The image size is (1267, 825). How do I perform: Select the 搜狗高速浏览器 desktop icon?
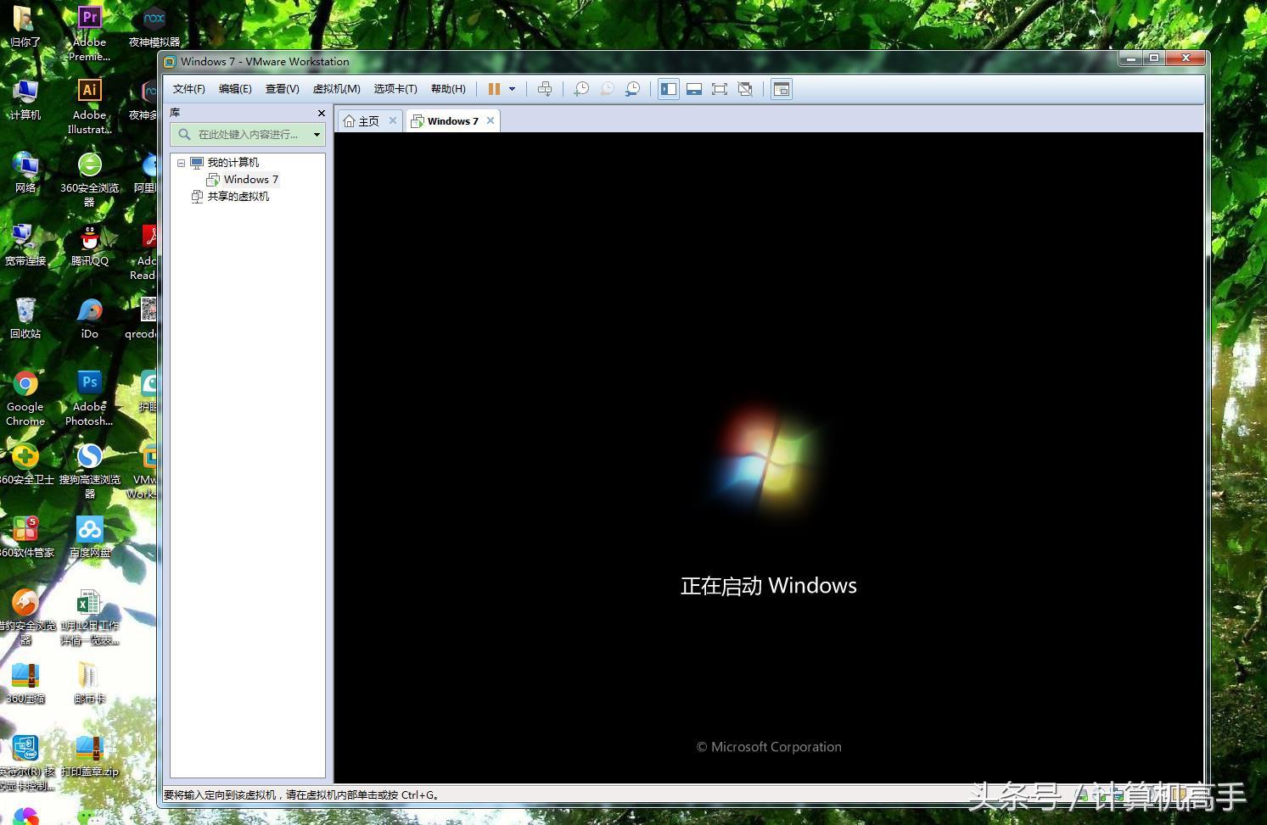tap(89, 471)
